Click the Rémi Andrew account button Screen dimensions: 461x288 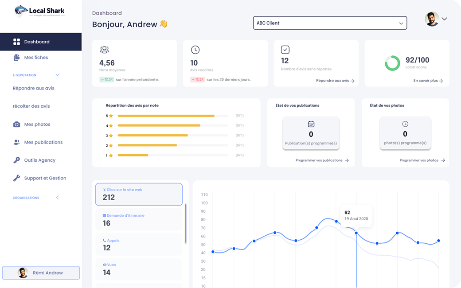pyautogui.click(x=41, y=273)
